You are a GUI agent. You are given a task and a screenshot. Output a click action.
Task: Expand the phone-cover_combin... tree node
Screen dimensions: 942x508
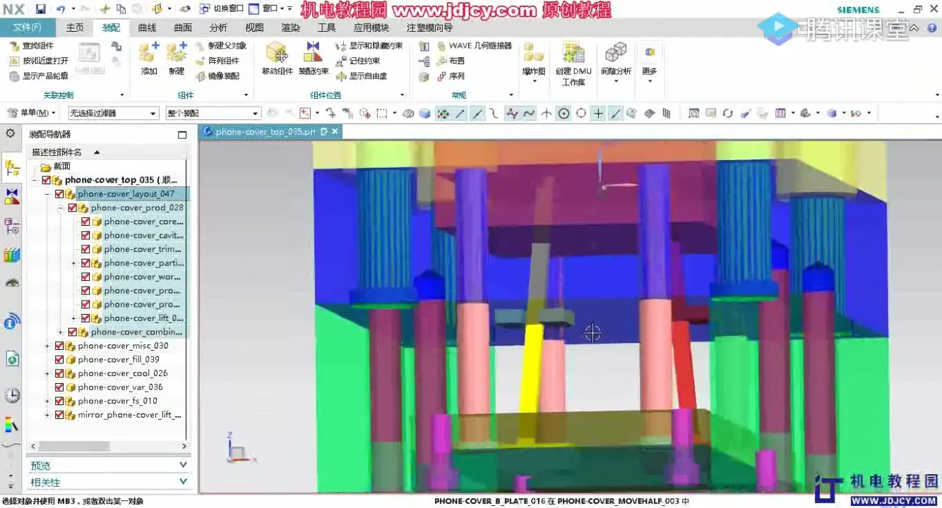coord(60,332)
